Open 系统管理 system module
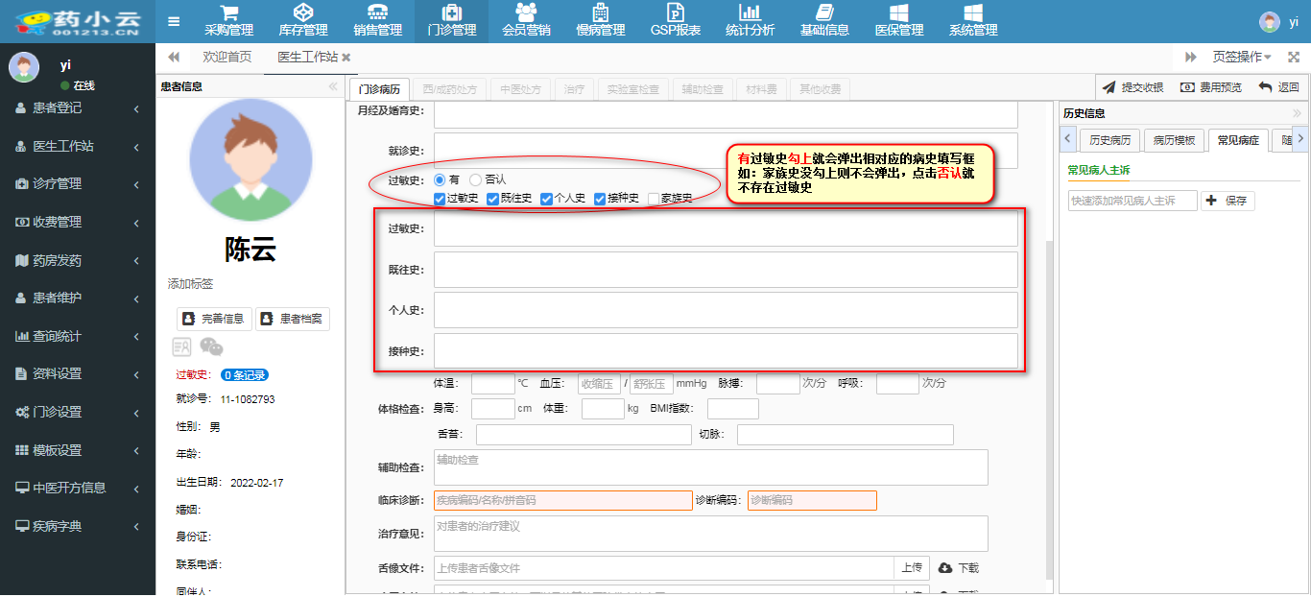Screen dimensions: 1311x597 [x=973, y=21]
